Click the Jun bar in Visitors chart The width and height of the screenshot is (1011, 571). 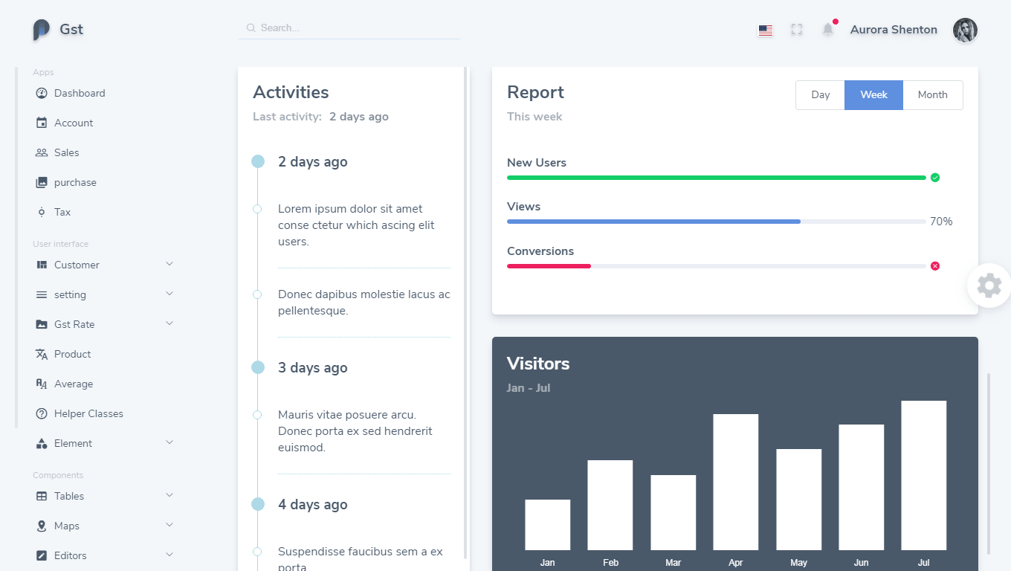[x=862, y=487]
